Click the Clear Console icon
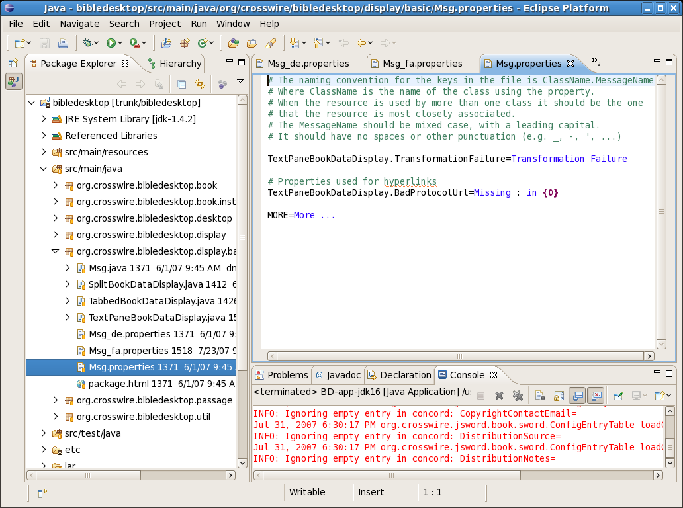The width and height of the screenshot is (683, 508). 540,396
